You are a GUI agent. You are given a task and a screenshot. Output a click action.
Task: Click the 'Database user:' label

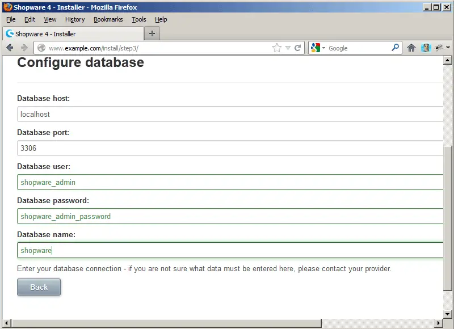(44, 166)
